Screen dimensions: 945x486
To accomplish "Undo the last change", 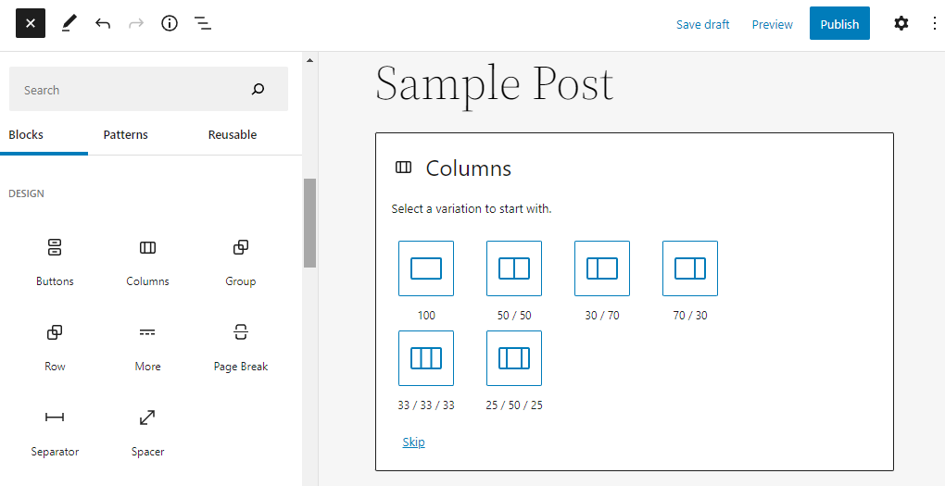I will pos(103,24).
